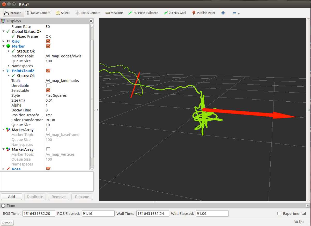Open the remove-tool minus dropdown
The height and width of the screenshot is (226, 311).
pyautogui.click(x=236, y=13)
